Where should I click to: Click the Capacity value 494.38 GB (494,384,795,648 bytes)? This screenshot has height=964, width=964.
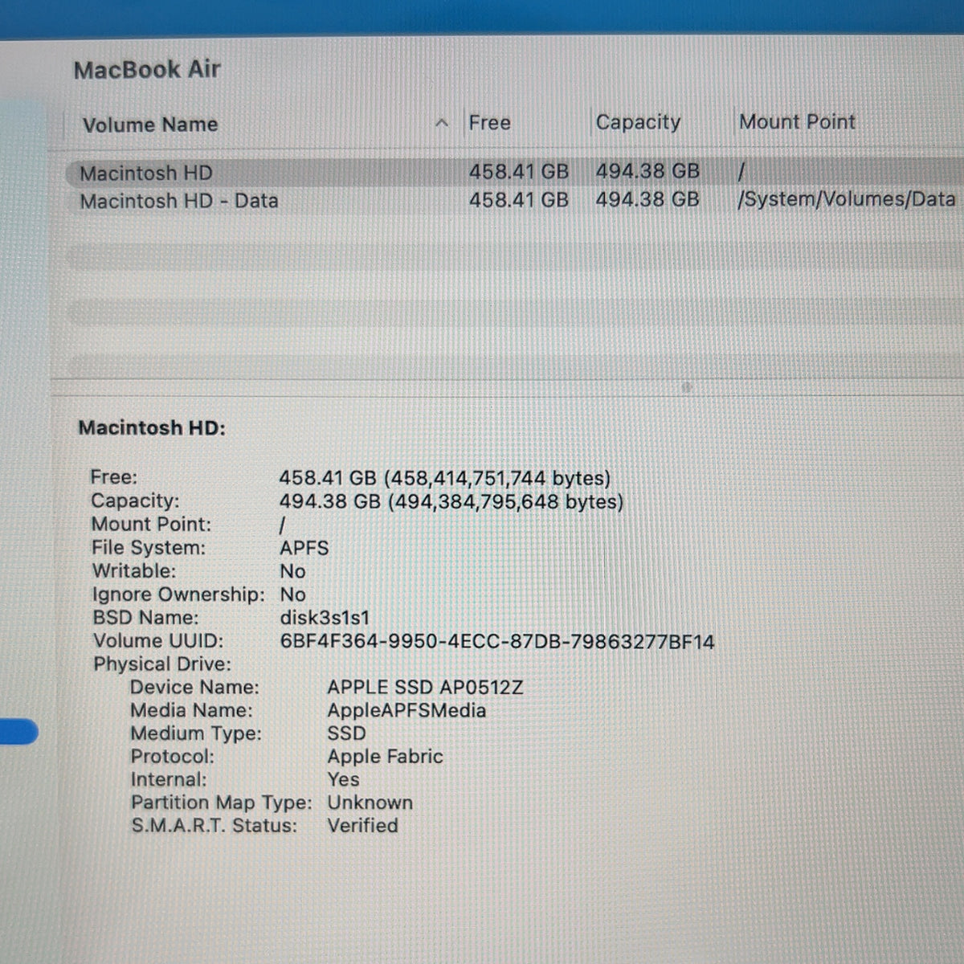[x=451, y=502]
